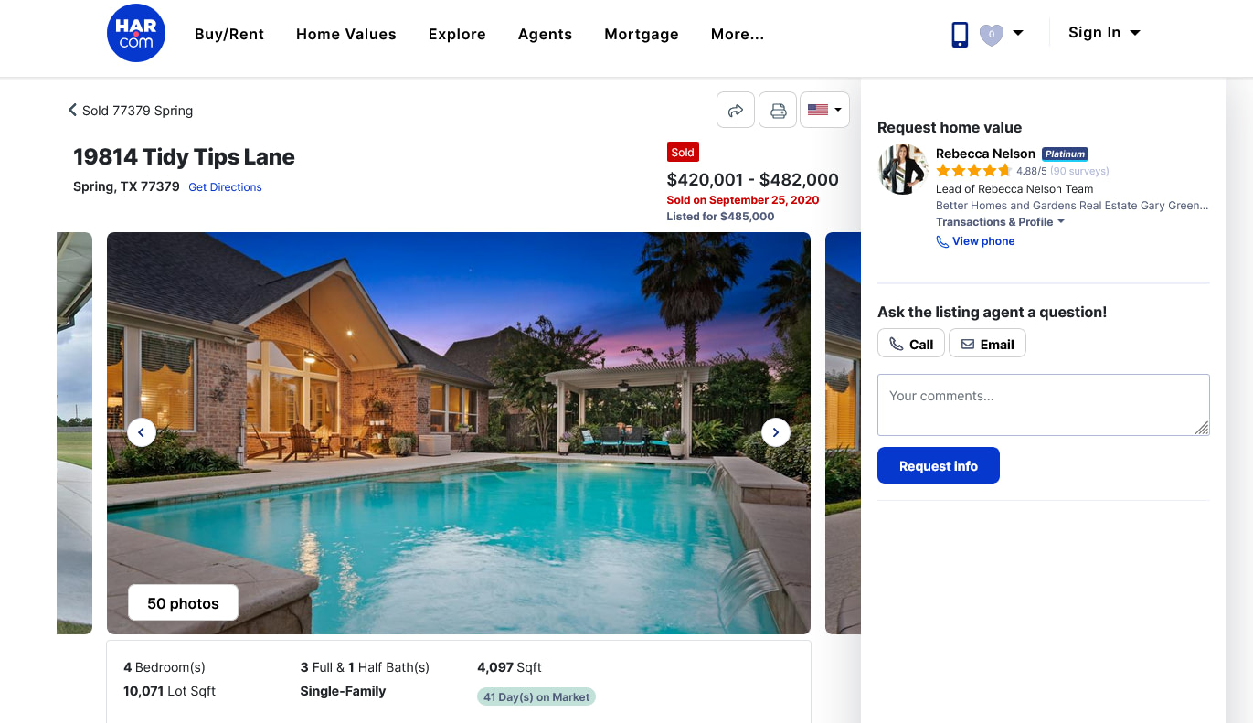This screenshot has width=1253, height=723.
Task: Open the Buy/Rent menu
Action: click(229, 35)
